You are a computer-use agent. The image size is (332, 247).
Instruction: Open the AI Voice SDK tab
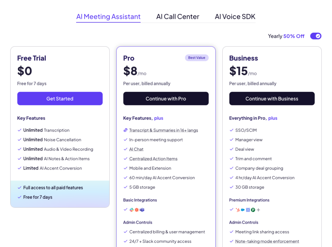click(x=235, y=17)
